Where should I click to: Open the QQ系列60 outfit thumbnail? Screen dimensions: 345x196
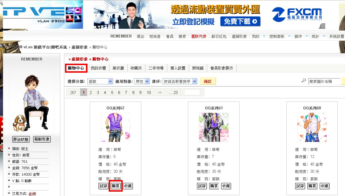point(312,127)
